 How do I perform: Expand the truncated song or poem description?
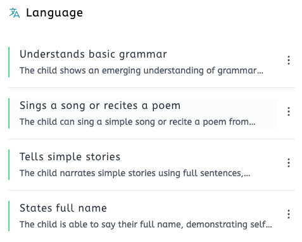(137, 122)
